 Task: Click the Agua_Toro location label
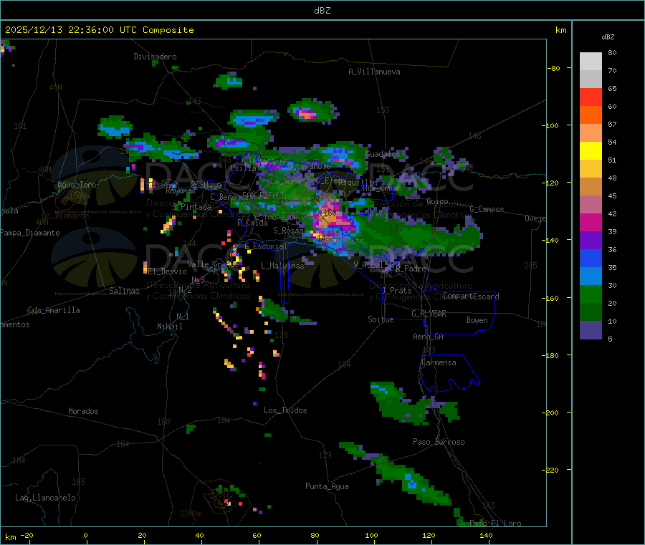pyautogui.click(x=77, y=185)
